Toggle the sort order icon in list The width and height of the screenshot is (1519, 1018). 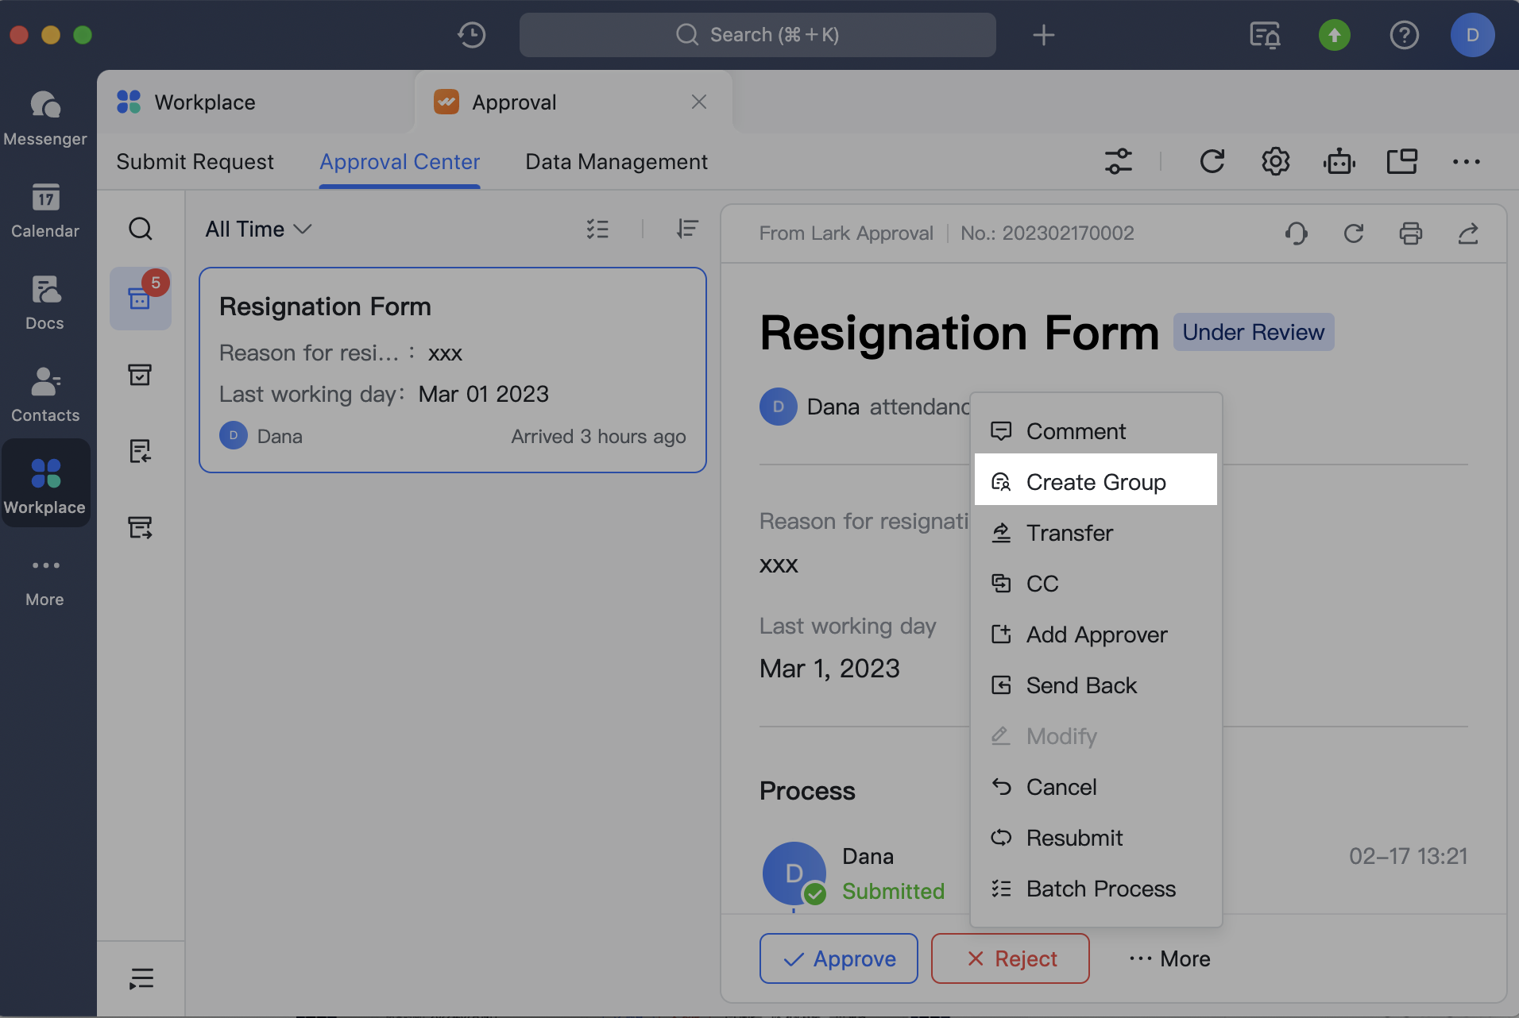pyautogui.click(x=687, y=229)
